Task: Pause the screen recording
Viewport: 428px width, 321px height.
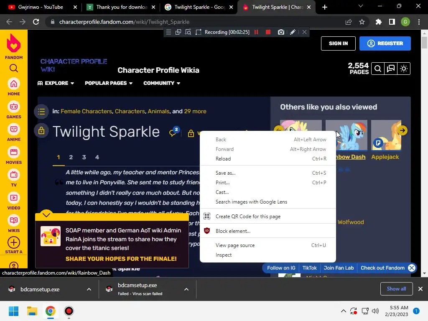Action: coord(256,32)
